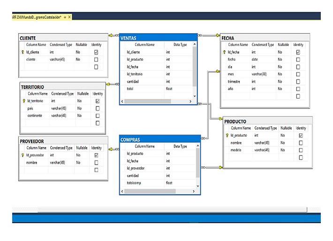
Task: Toggle Identity checkbox for modelo
Action: click(x=301, y=150)
